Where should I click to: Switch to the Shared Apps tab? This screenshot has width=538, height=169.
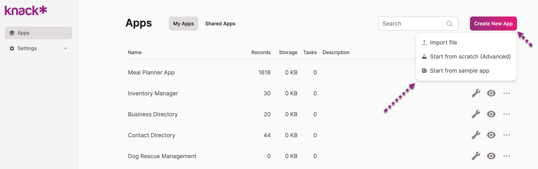point(220,24)
